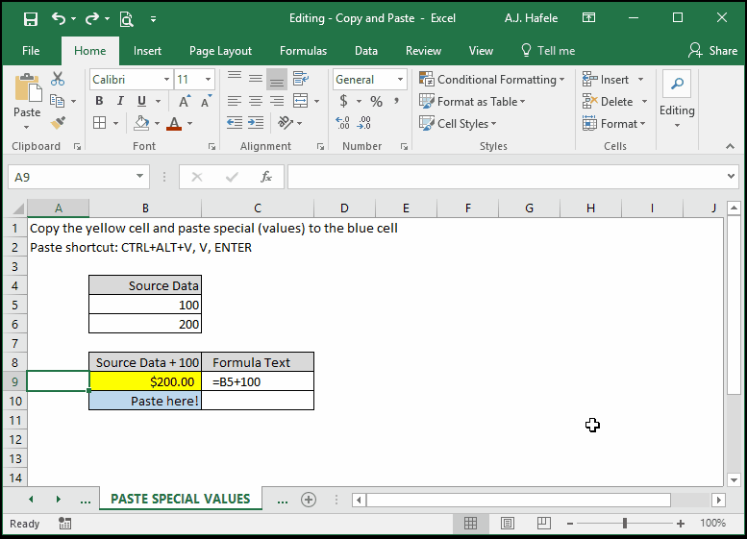Select the PASTE SPECIAL VALUES sheet tab

[x=181, y=499]
